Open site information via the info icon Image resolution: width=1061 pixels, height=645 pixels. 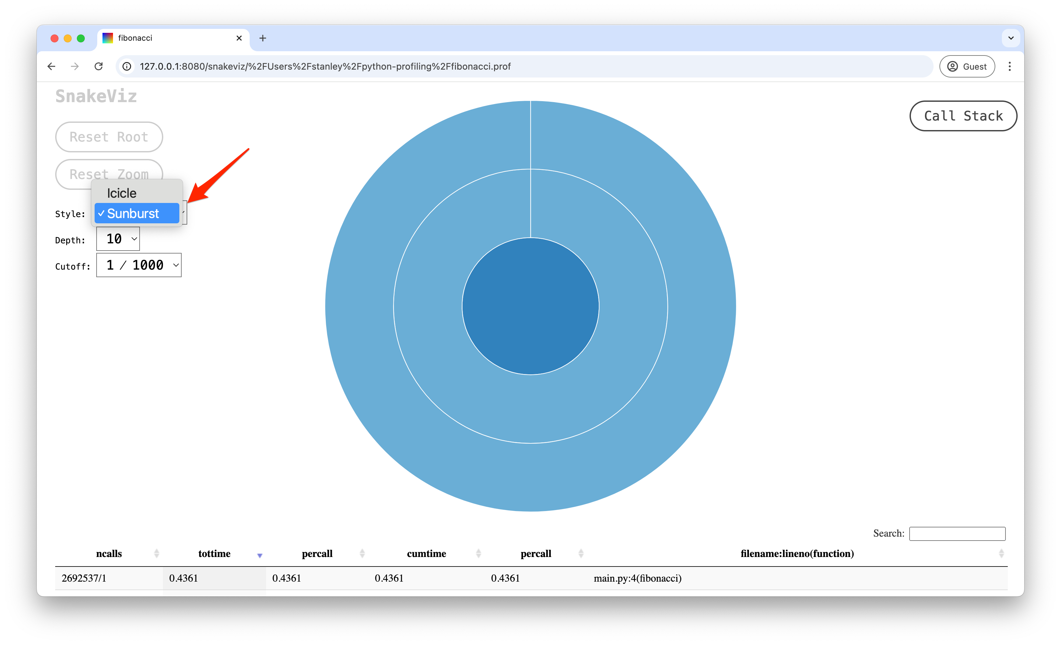126,66
